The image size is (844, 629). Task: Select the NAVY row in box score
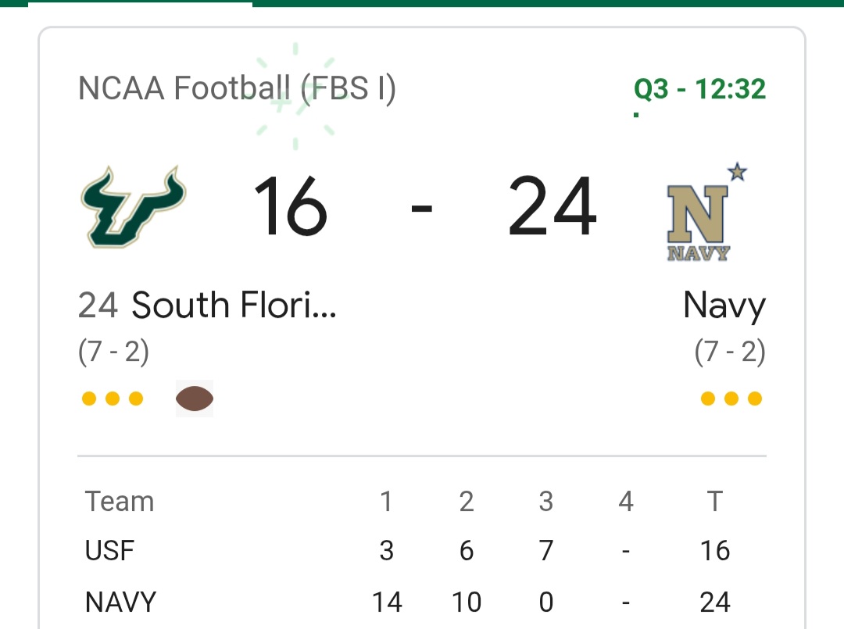point(407,602)
